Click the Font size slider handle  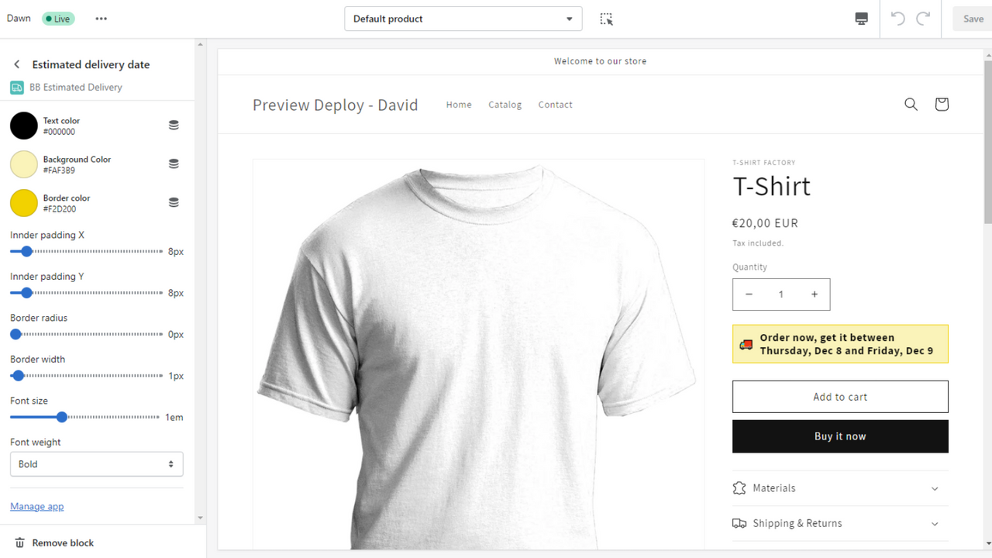(61, 417)
